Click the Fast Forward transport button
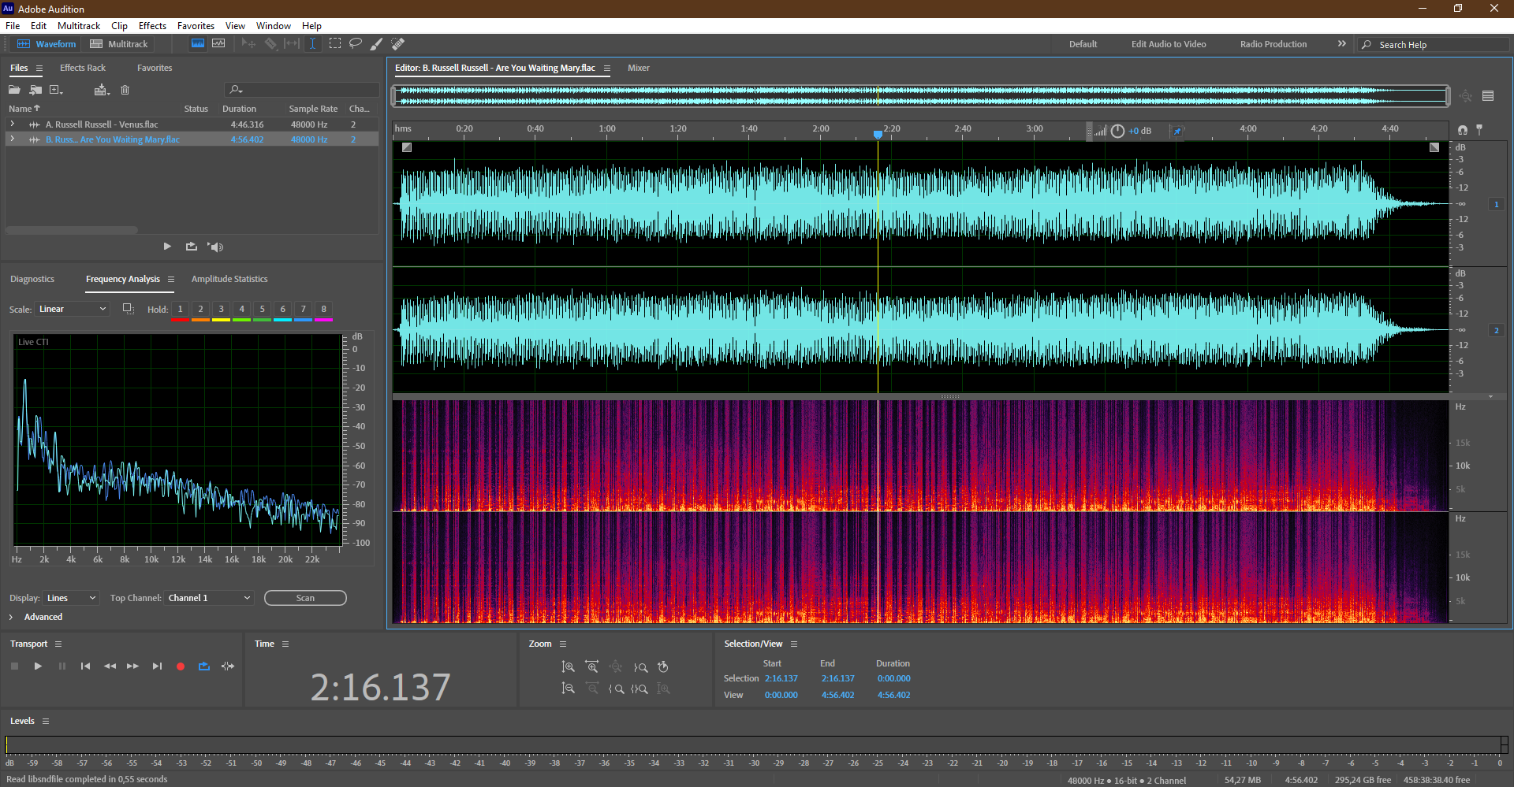This screenshot has width=1514, height=787. [132, 666]
